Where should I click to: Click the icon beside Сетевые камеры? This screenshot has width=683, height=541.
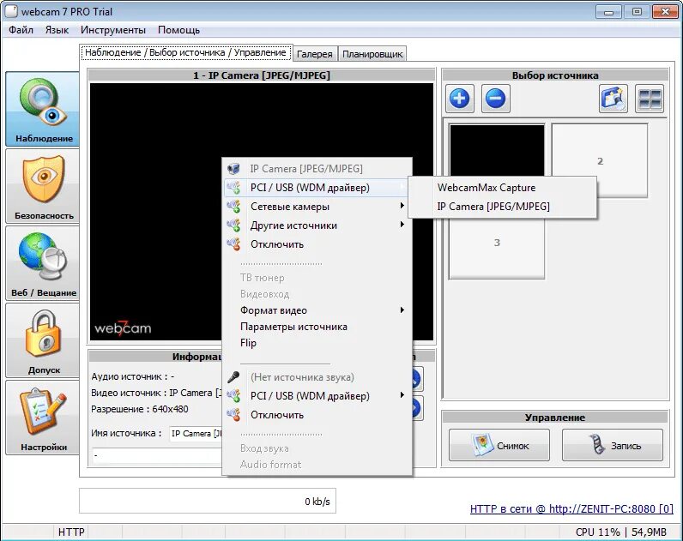[234, 207]
